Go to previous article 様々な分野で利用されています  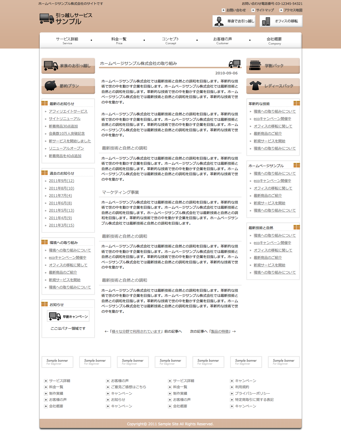click(137, 331)
